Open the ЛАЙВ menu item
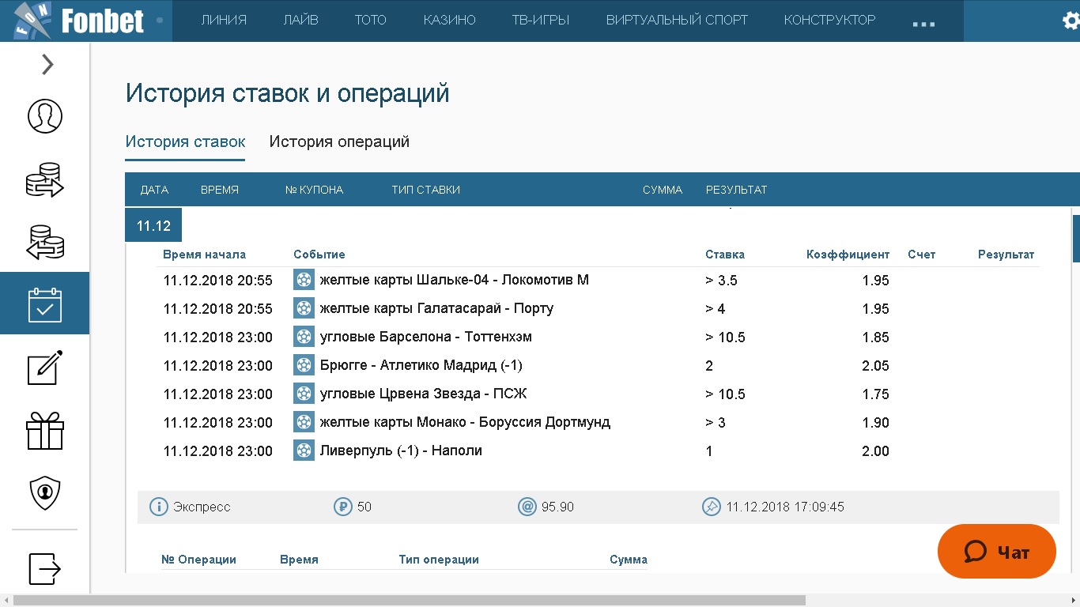Screen dimensions: 1080x607 300,21
